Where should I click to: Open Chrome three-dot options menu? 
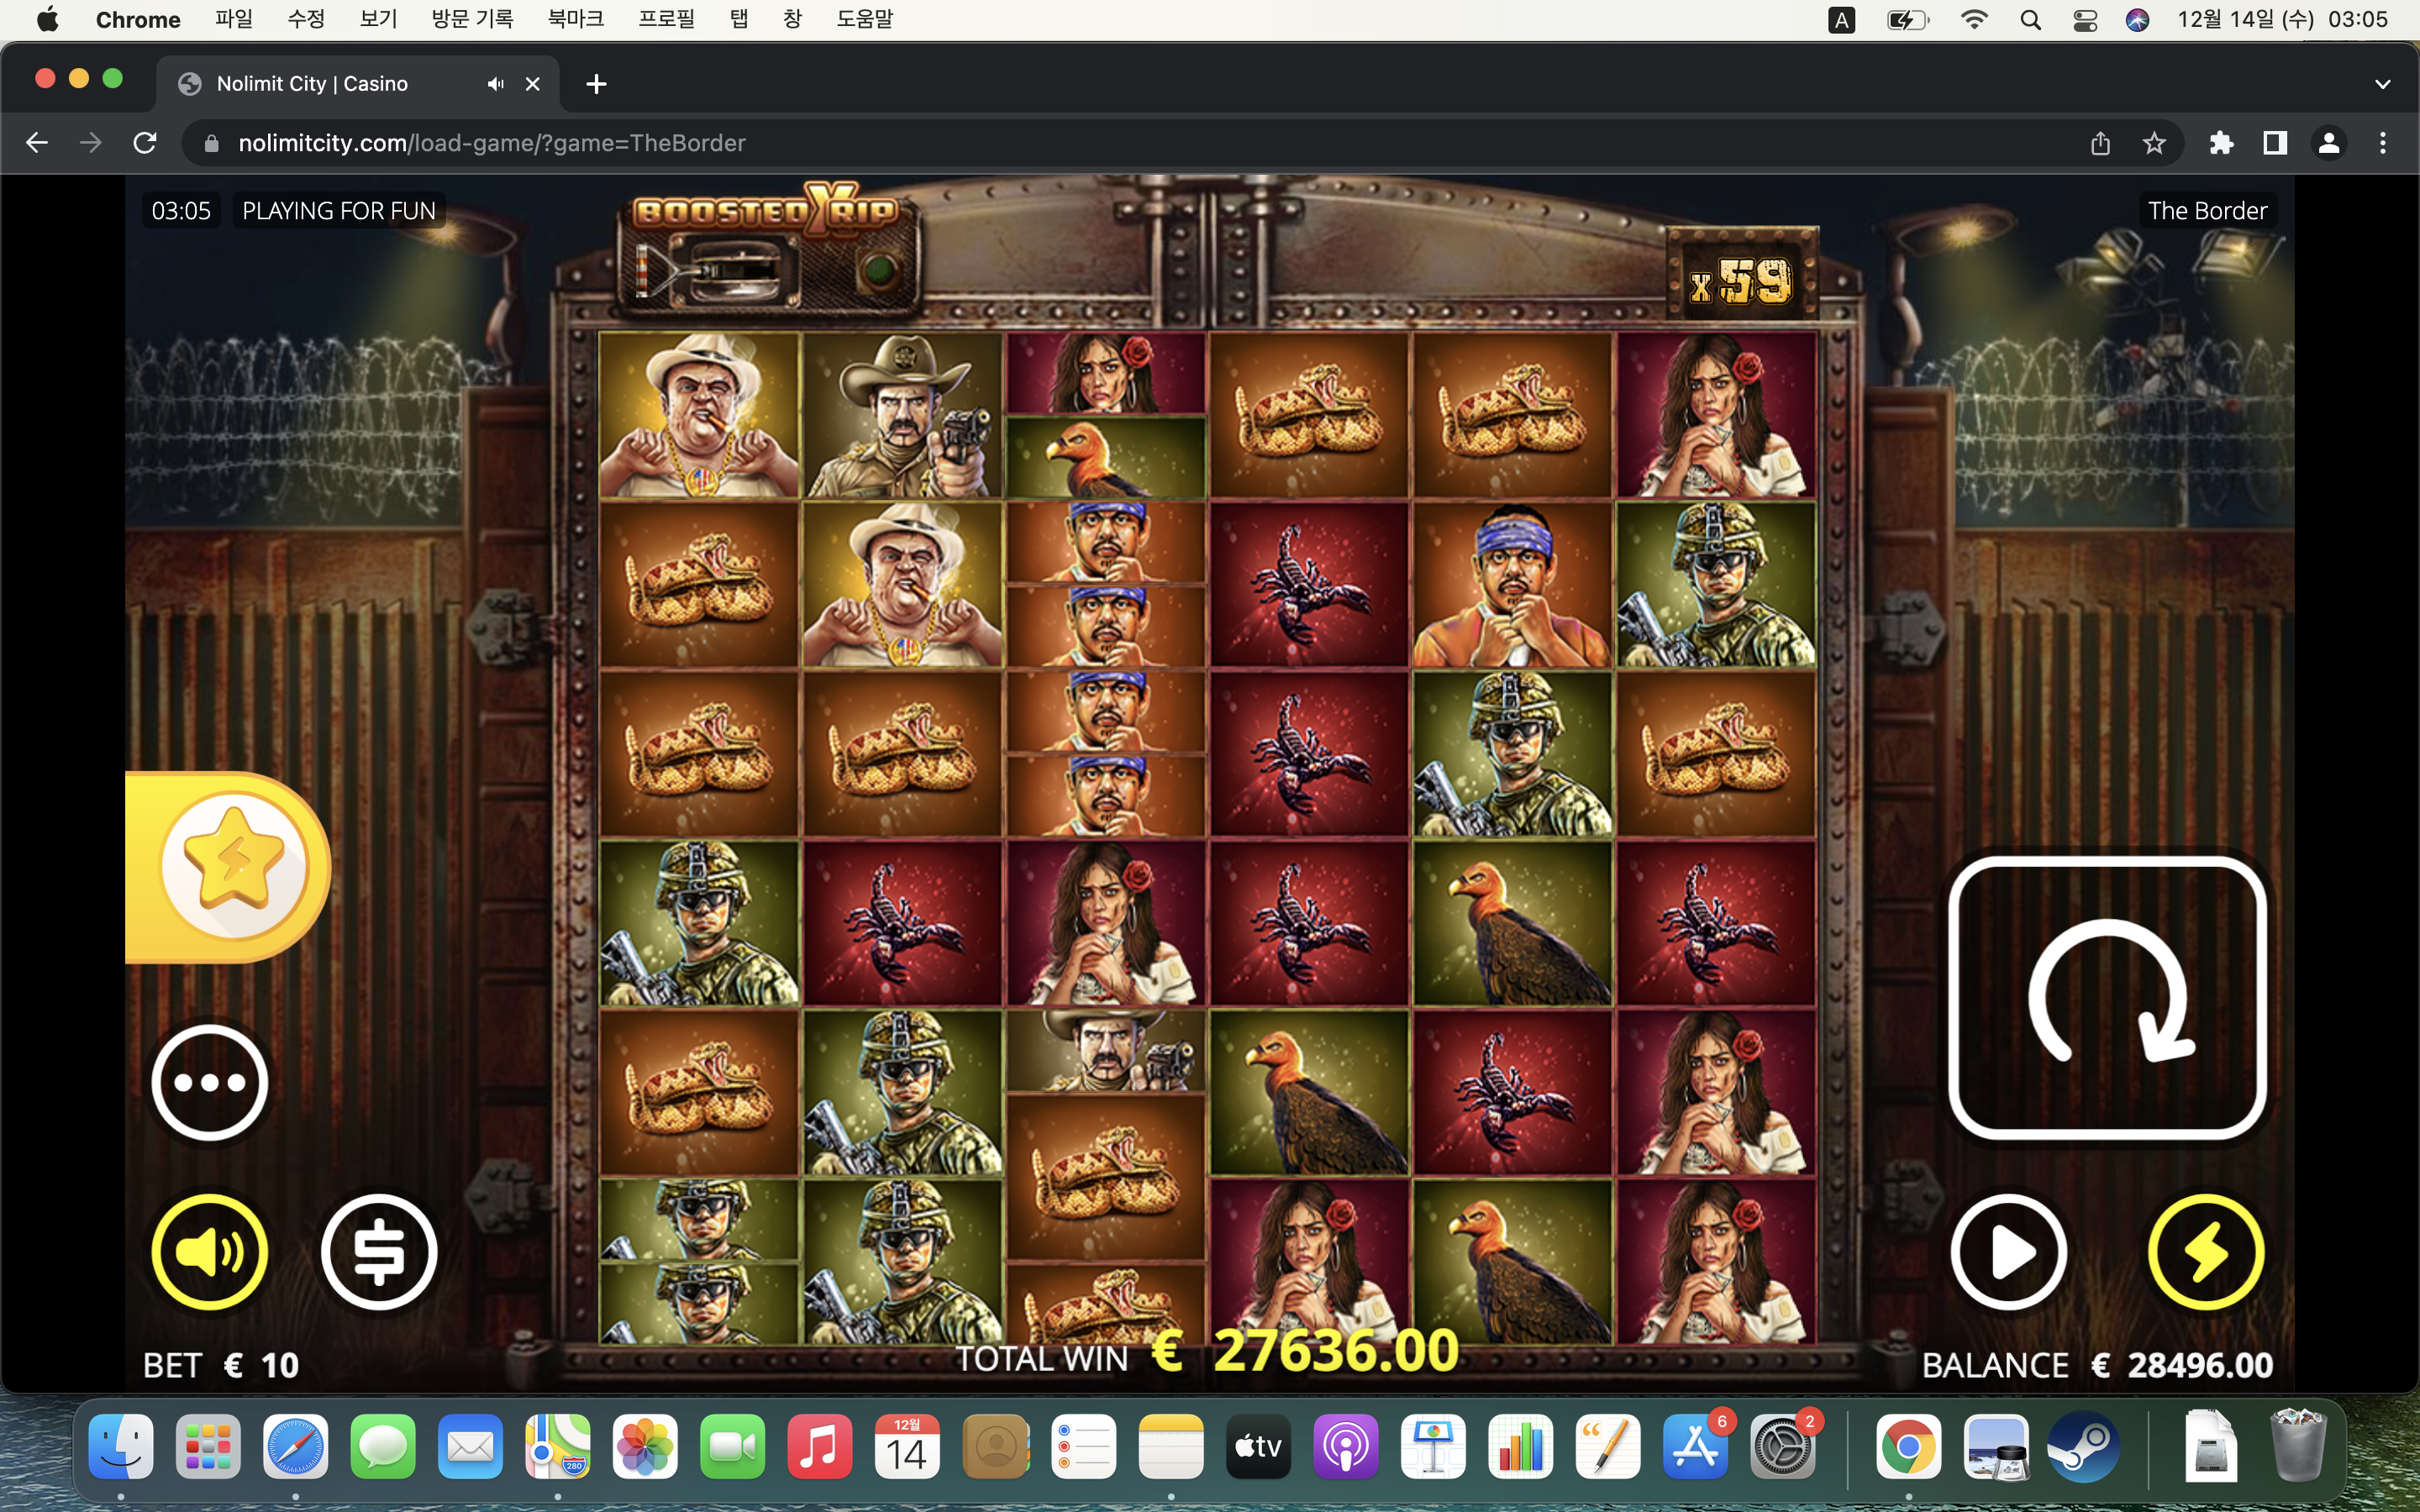2383,143
